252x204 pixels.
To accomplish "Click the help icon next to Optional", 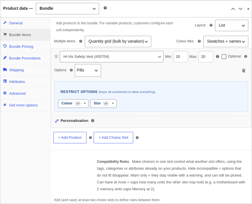I will coord(246,56).
